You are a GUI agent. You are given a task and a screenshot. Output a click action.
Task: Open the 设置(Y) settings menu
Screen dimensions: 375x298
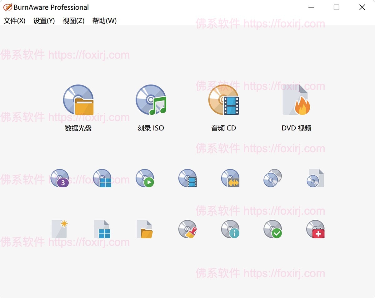[44, 21]
